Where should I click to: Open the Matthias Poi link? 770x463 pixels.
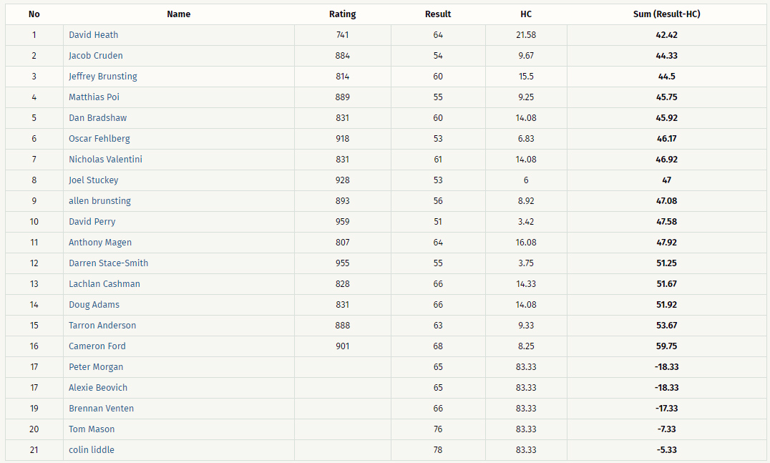tap(94, 97)
